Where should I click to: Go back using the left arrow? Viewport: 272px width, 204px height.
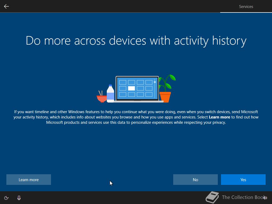coord(6,6)
